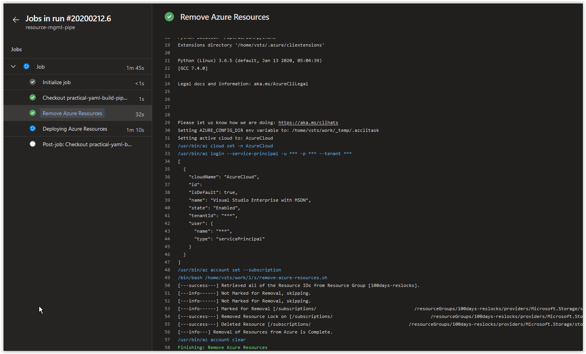The image size is (586, 354).
Task: Click the resource-mgmt-pipe pipeline name
Action: click(x=50, y=28)
